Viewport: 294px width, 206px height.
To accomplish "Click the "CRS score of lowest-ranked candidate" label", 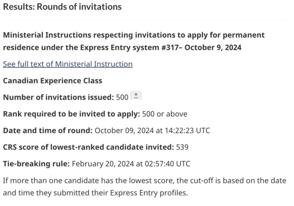I will [x=88, y=147].
